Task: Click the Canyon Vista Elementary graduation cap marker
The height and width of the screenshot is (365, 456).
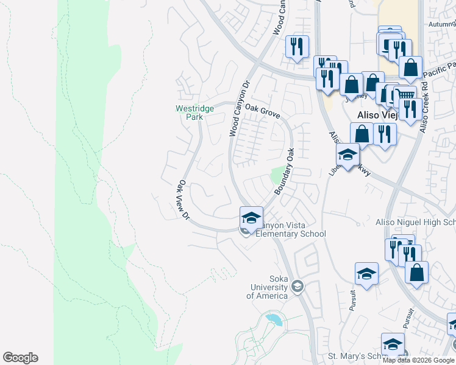Action: point(251,219)
